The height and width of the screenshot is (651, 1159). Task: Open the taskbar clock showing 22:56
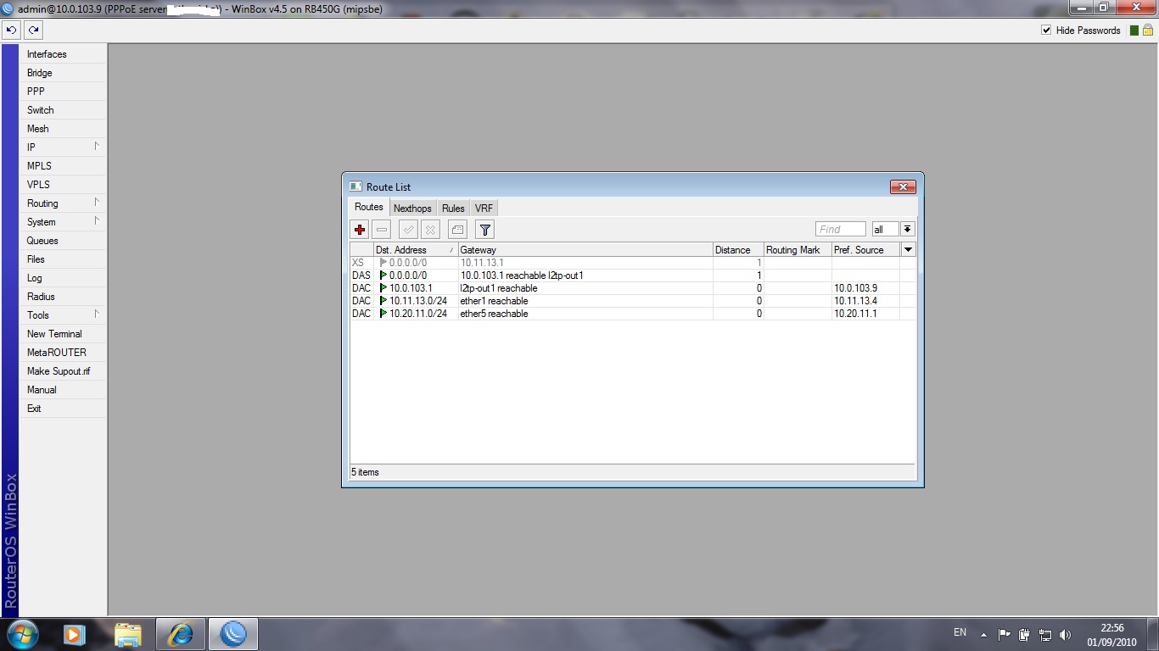[x=1112, y=635]
